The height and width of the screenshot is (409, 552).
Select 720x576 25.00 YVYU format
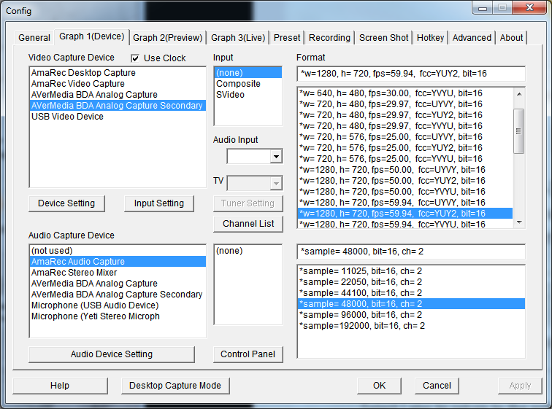(405, 158)
